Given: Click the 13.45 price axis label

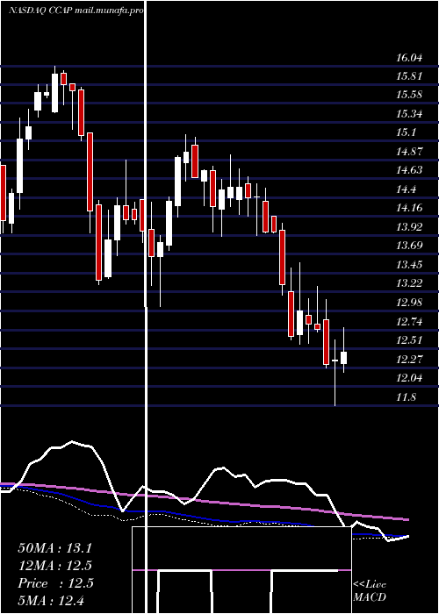Looking at the screenshot, I should [x=409, y=265].
